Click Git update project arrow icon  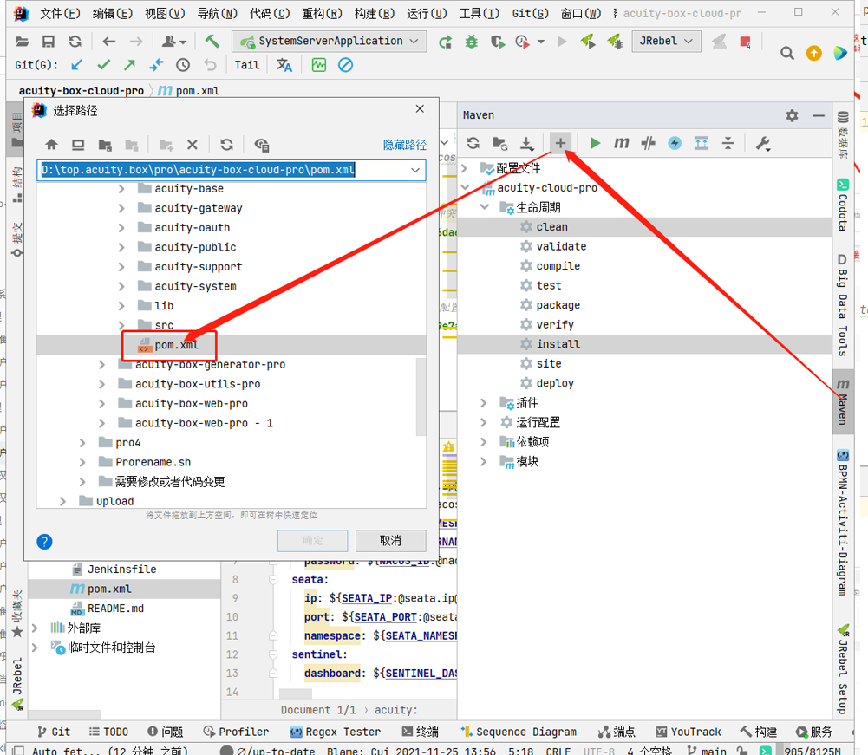pyautogui.click(x=77, y=65)
